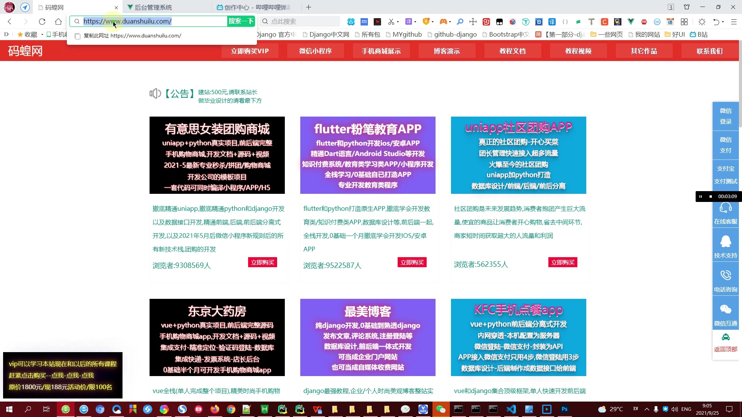This screenshot has height=417, width=742.
Task: Click 微信登录 side button
Action: coord(725,116)
